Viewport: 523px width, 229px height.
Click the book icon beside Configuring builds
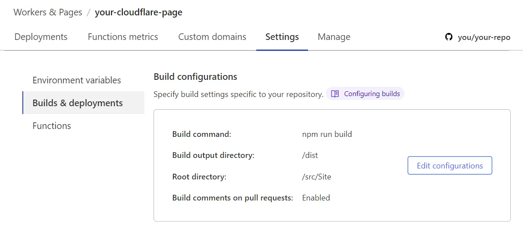335,94
